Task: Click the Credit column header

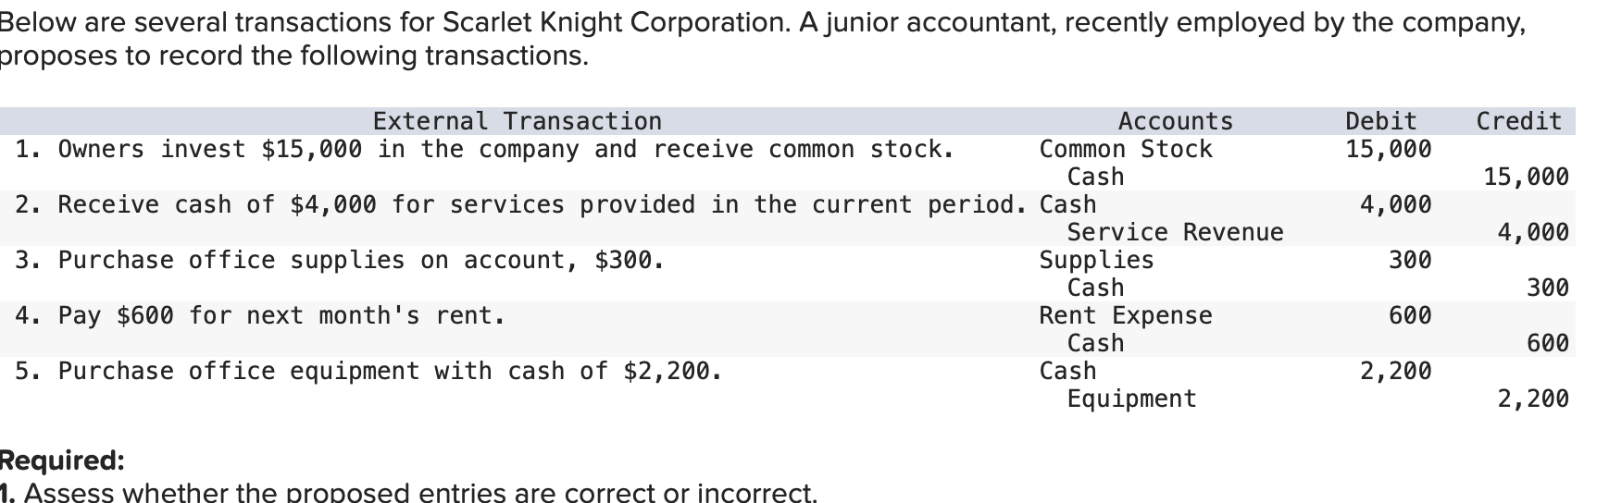Action: pos(1519,121)
